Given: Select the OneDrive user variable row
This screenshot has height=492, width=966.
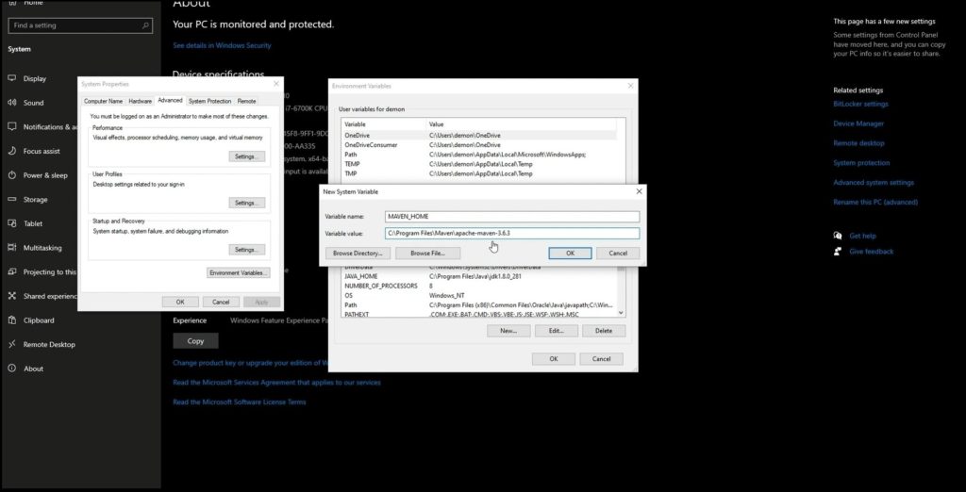Looking at the screenshot, I should pos(478,135).
